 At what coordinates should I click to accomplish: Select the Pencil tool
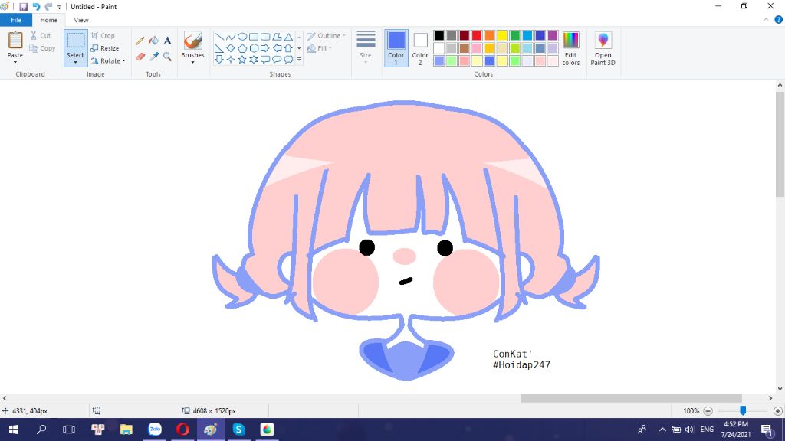(x=140, y=41)
